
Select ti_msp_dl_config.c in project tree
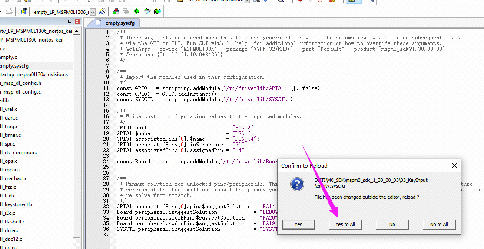coord(20,92)
